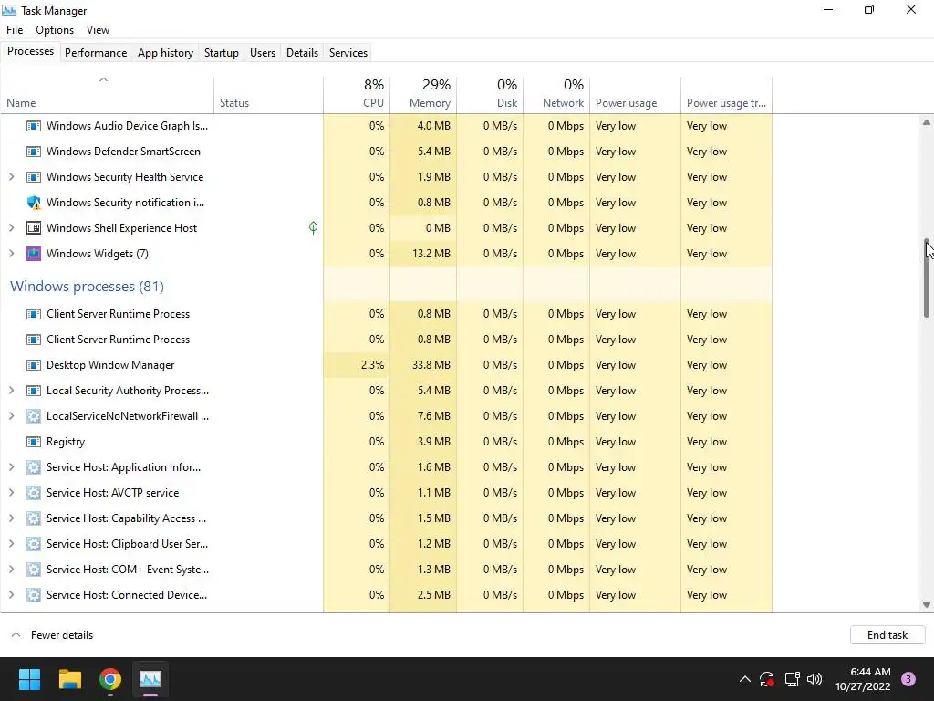934x701 pixels.
Task: Click the scrollbar down arrow
Action: coord(927,605)
